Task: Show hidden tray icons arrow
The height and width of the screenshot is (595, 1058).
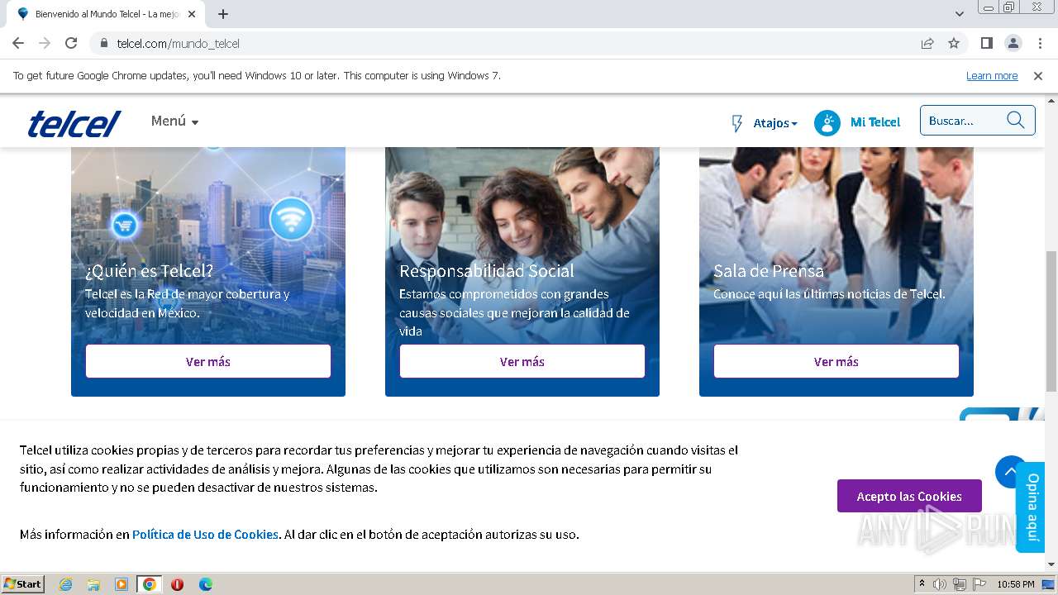Action: click(922, 584)
